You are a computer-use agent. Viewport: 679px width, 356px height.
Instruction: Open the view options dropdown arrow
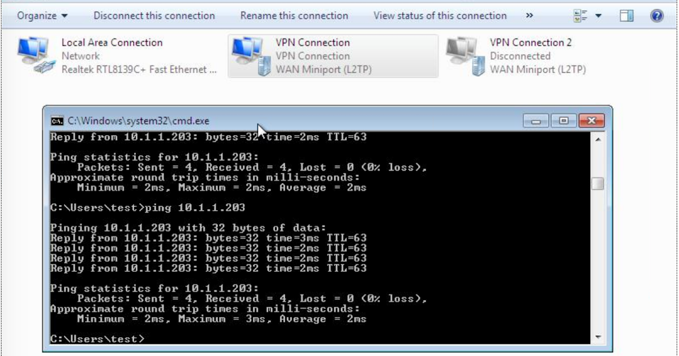[599, 16]
